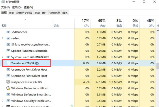Sort by the 17% CPU column header
The width and height of the screenshot is (159, 107).
coord(83,23)
